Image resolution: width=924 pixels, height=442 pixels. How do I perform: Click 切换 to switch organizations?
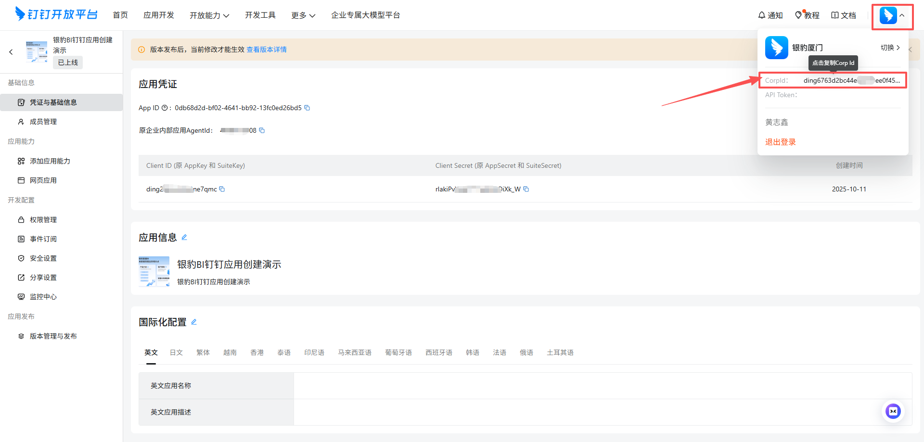(888, 48)
